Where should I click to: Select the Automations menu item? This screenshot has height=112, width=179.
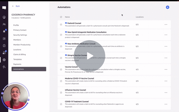(29, 69)
